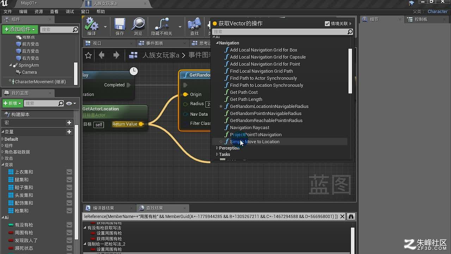Select 前方受击 component in tree

coord(27,44)
